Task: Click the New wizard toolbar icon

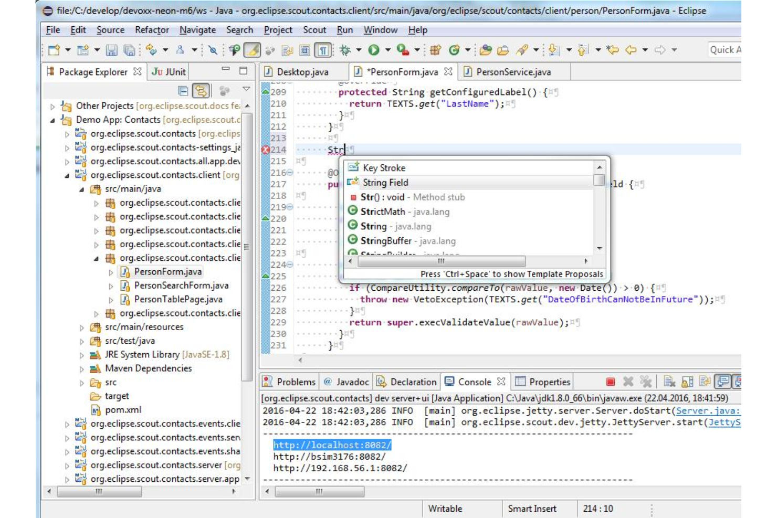Action: pos(54,50)
